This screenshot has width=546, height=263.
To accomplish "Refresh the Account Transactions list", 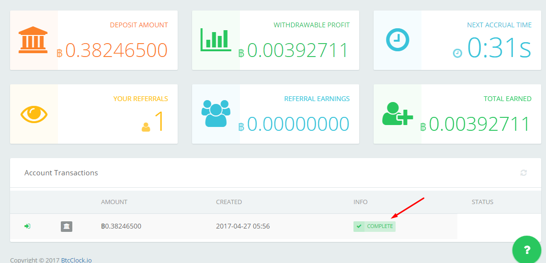I will pos(523,173).
